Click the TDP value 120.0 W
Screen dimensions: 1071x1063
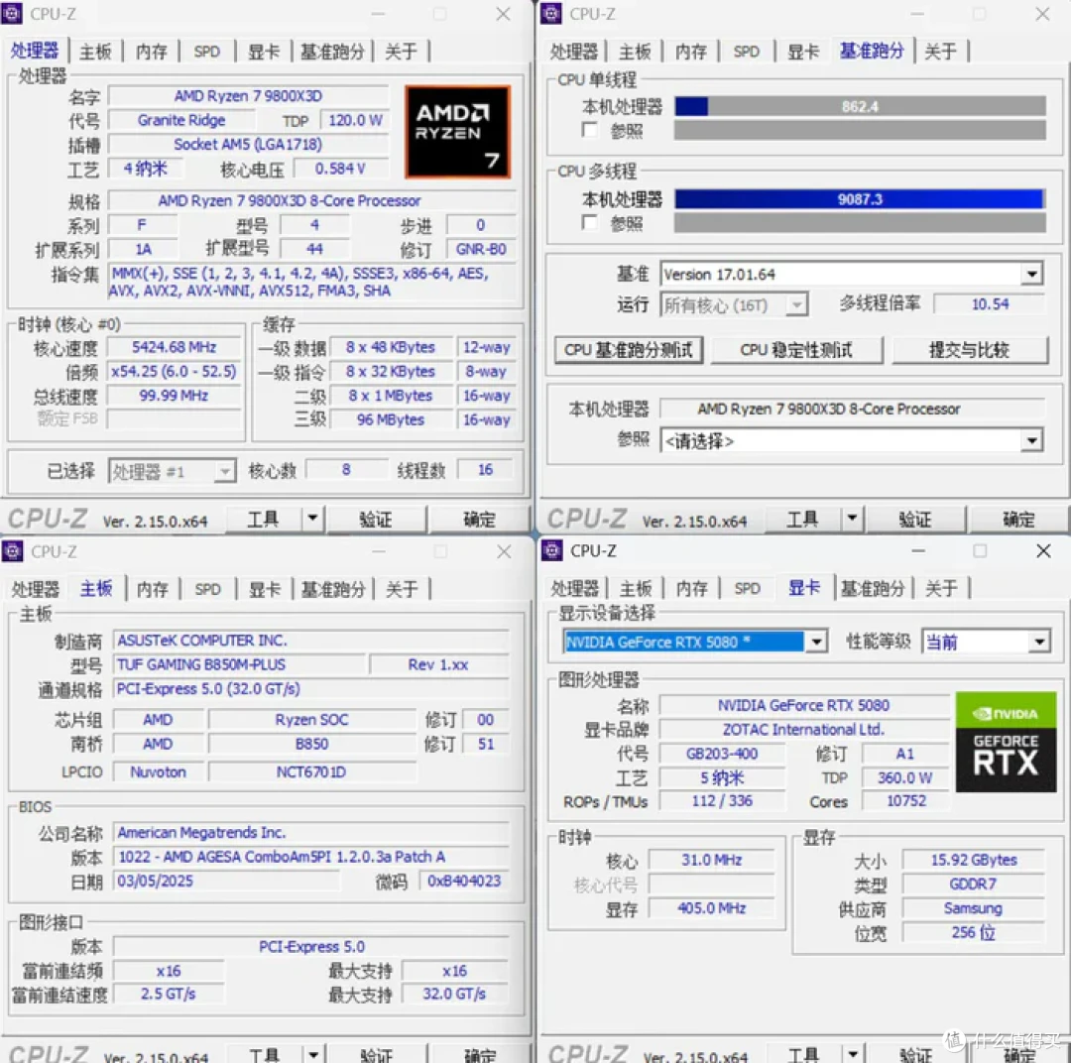click(x=355, y=120)
